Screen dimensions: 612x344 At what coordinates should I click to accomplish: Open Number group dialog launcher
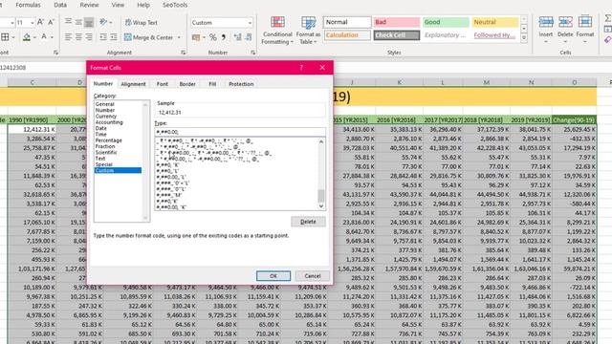click(x=252, y=53)
